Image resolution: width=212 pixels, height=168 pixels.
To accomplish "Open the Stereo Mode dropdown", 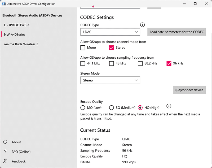I will pos(110,80).
